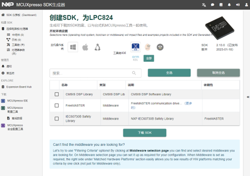This screenshot has height=176, width=250.
Task: Tick the FreeMASTER checkbox
Action: pyautogui.click(x=57, y=106)
